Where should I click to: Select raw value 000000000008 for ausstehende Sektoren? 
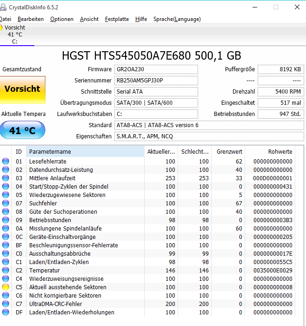(273, 287)
